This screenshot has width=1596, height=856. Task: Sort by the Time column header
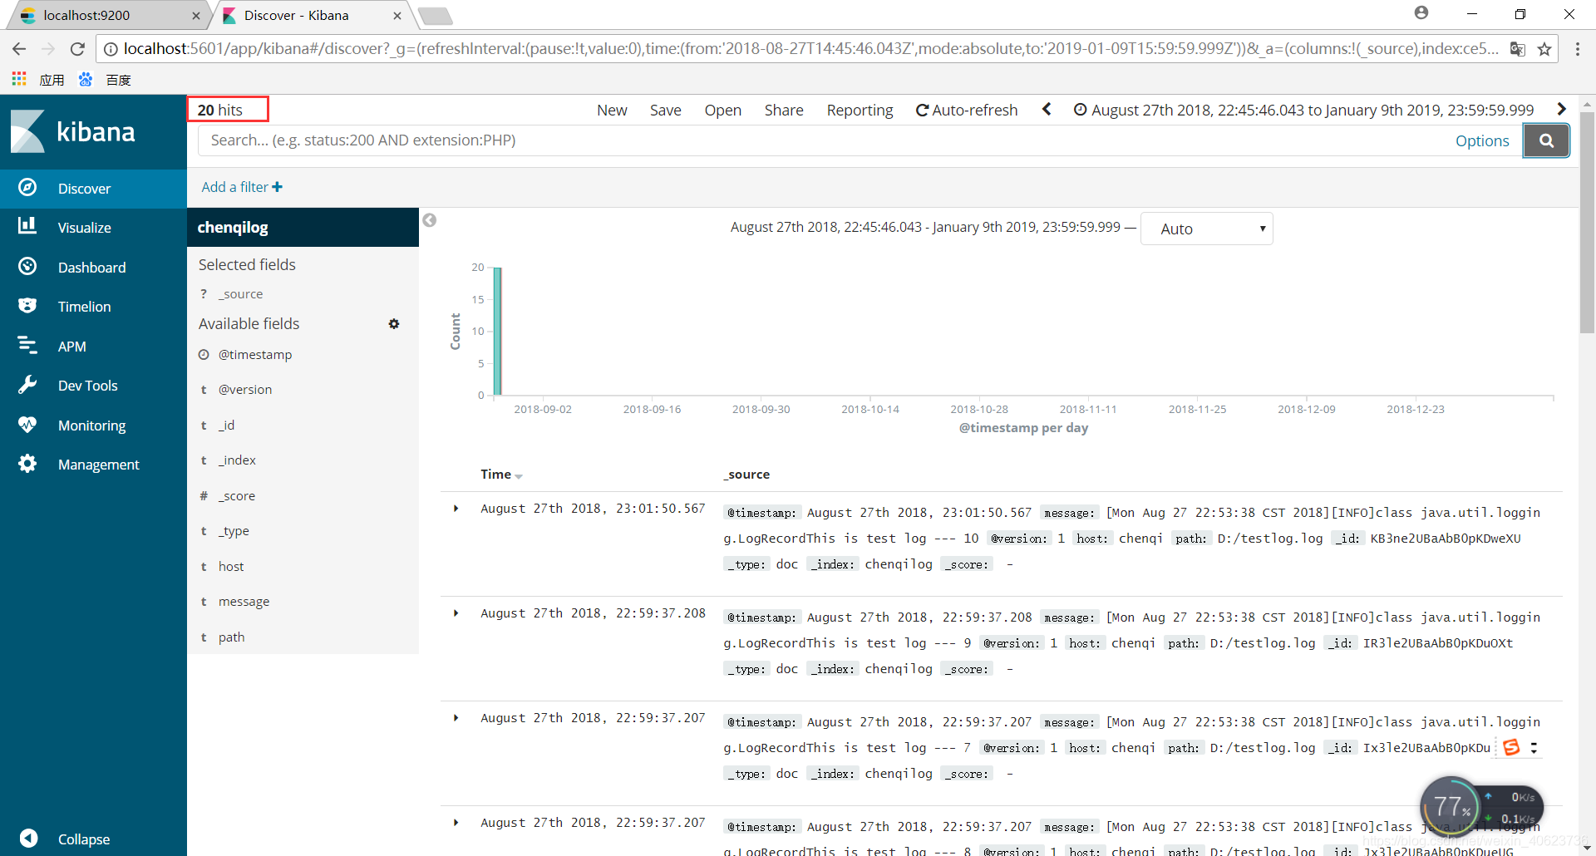[500, 475]
